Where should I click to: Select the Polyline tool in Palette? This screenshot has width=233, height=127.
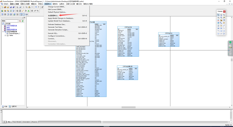point(221,33)
